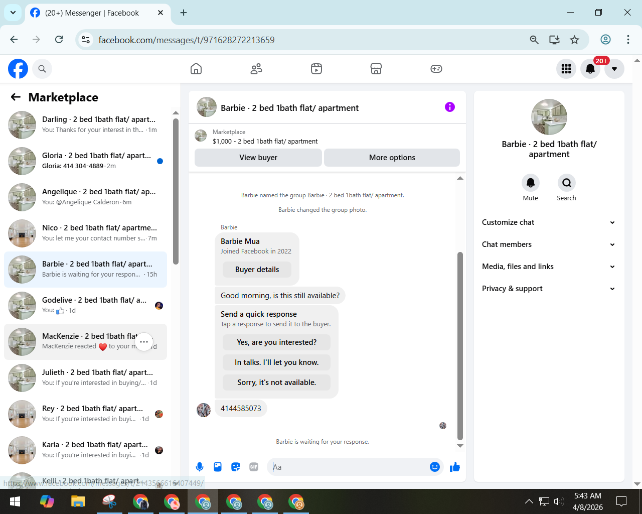Viewport: 642px width, 514px height.
Task: Send quick response 'Yes, are you interested?'
Action: pos(277,342)
